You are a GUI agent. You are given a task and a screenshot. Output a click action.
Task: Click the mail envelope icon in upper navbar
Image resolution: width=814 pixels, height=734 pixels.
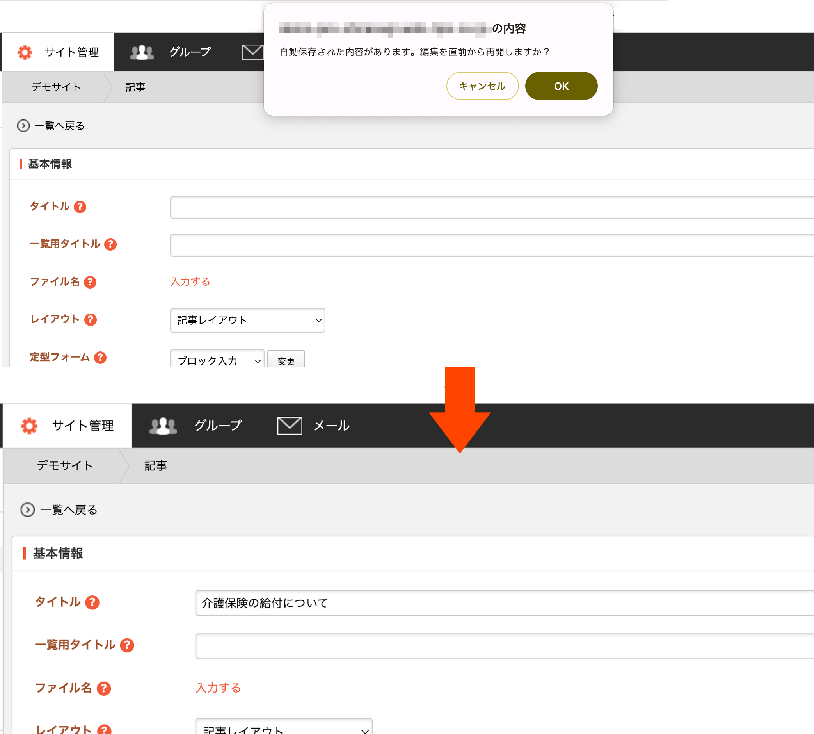point(252,52)
